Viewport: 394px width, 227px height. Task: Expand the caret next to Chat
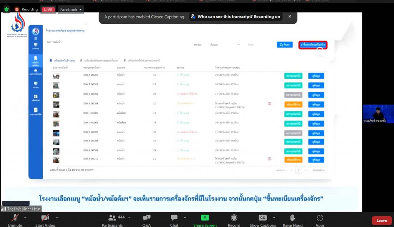pyautogui.click(x=185, y=217)
